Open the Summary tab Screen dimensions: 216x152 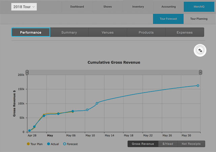pos(69,32)
